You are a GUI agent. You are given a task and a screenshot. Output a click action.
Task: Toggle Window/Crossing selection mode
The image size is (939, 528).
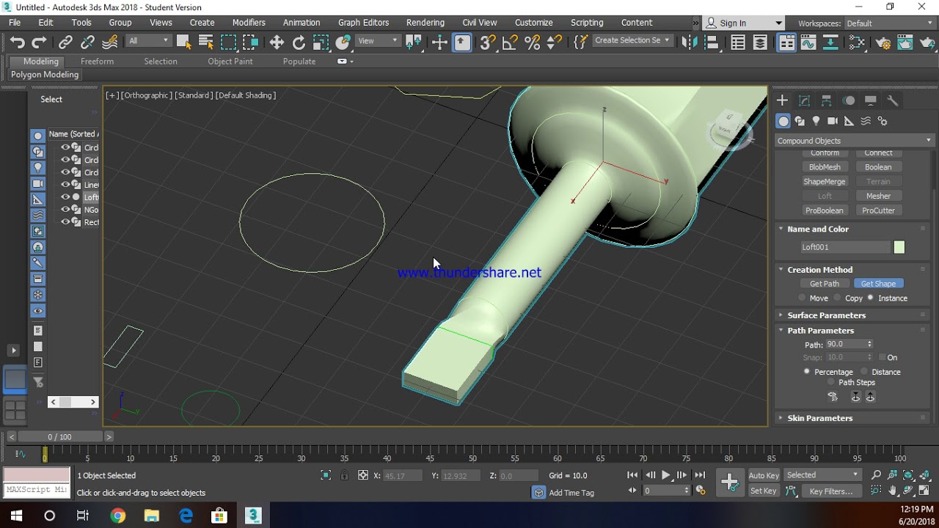click(x=250, y=43)
